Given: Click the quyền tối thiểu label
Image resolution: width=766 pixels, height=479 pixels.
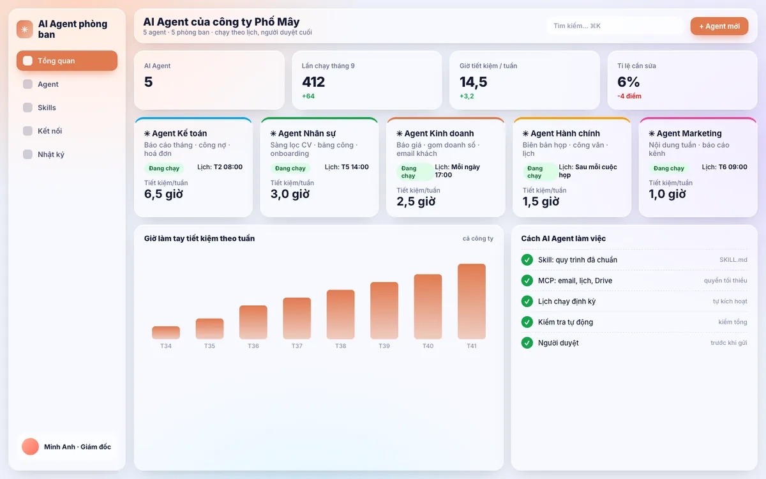Looking at the screenshot, I should [x=726, y=280].
